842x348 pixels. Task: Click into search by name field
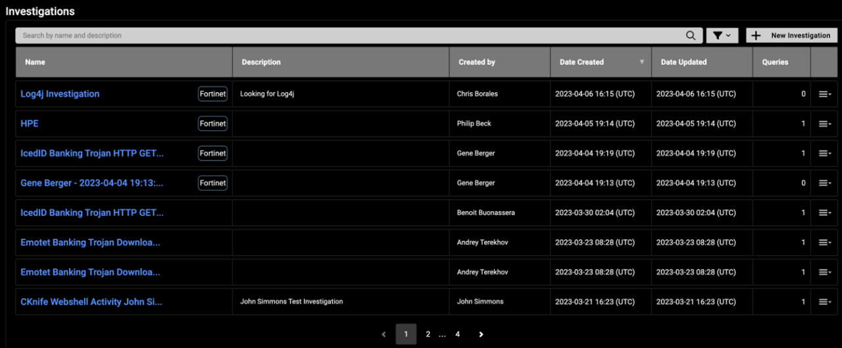tap(349, 36)
